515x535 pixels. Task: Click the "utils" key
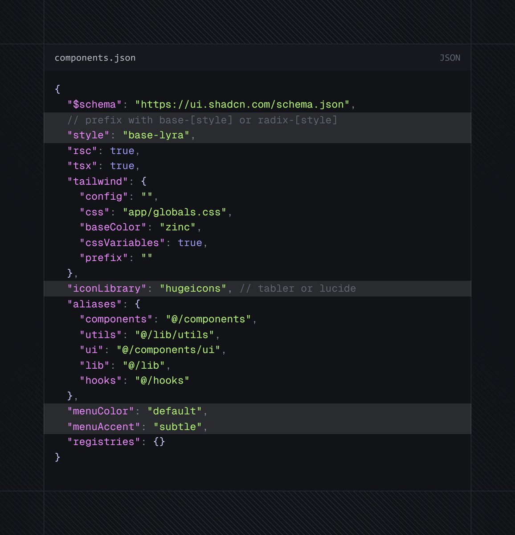[101, 335]
